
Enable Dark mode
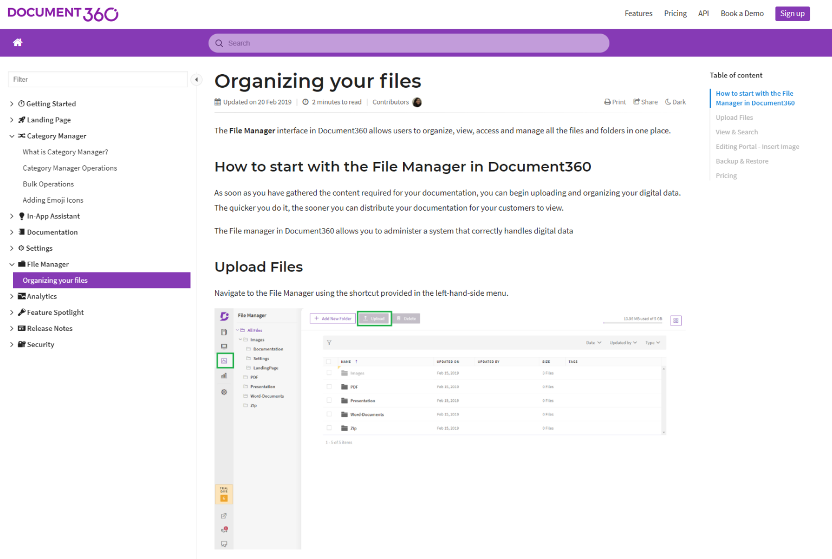click(675, 102)
